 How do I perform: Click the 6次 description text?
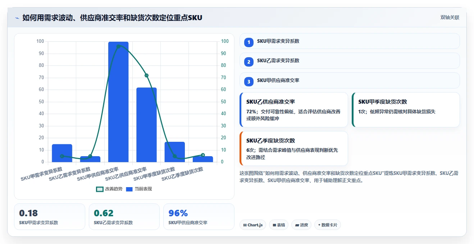click(292, 154)
